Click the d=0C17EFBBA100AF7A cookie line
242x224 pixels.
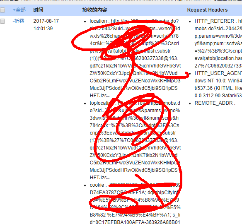(x=135, y=222)
